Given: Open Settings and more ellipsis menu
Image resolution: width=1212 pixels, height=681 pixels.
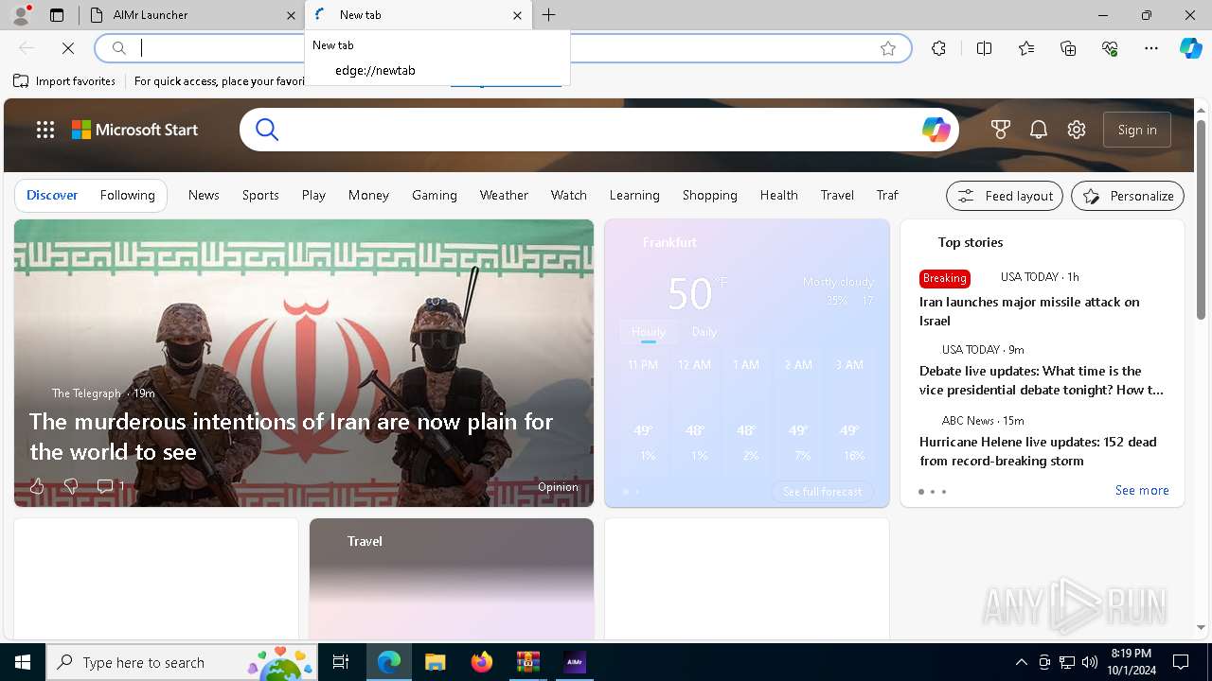Looking at the screenshot, I should [1151, 48].
